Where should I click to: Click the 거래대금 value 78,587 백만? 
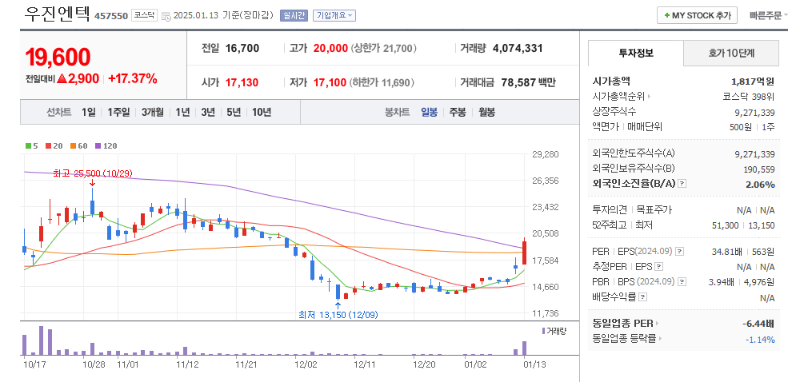(x=528, y=82)
